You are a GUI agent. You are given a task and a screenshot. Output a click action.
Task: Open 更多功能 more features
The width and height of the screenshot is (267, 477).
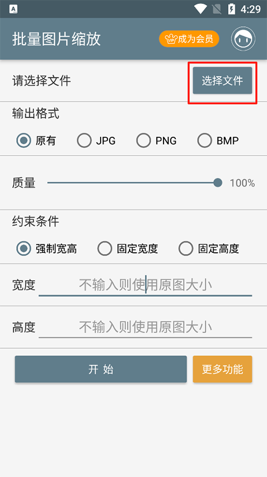tap(222, 369)
